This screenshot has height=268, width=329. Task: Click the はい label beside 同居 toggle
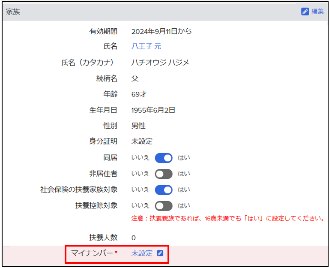pyautogui.click(x=184, y=158)
